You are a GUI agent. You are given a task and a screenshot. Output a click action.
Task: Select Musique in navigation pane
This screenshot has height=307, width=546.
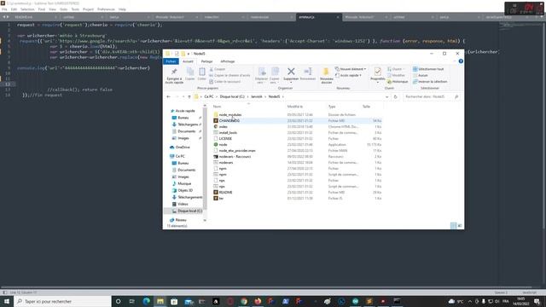tap(184, 183)
